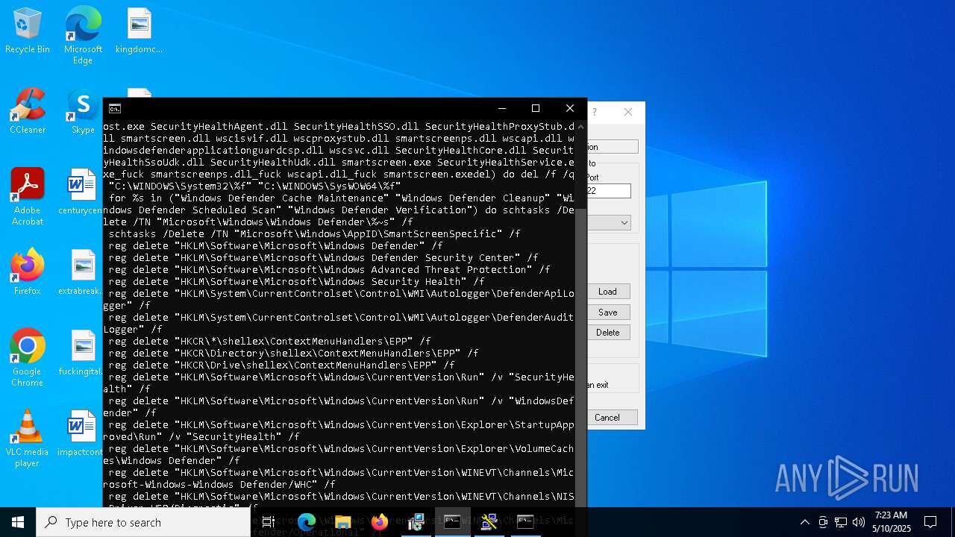The width and height of the screenshot is (955, 537).
Task: Click the Load button in the PuTTY dialog
Action: tap(607, 292)
